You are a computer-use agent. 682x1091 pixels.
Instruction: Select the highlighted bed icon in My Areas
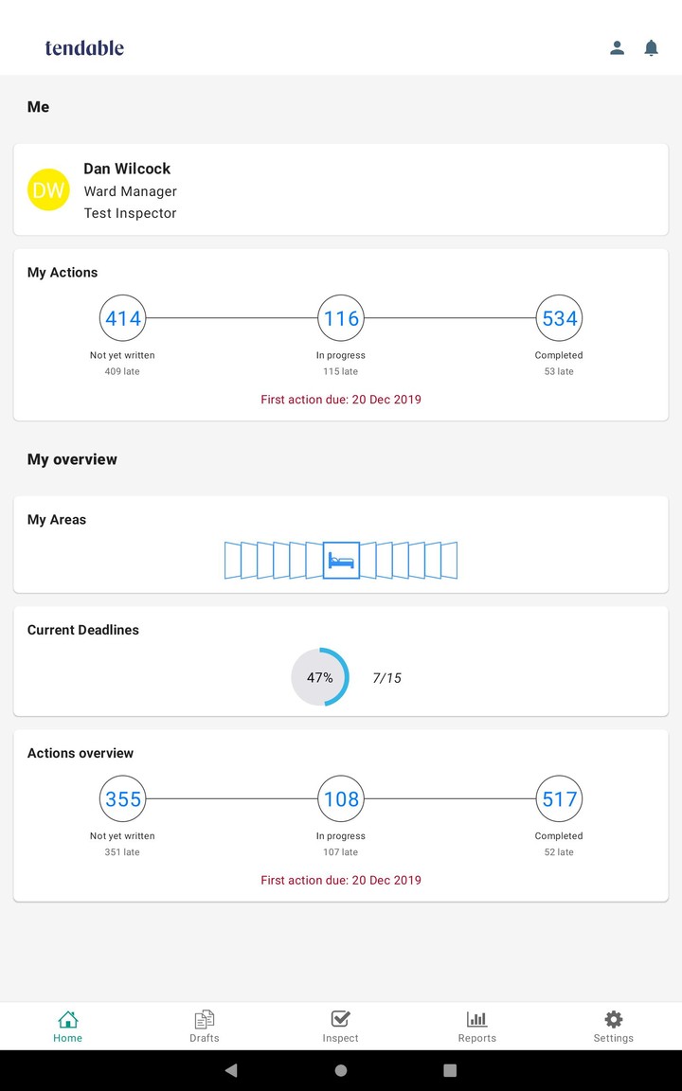point(341,560)
